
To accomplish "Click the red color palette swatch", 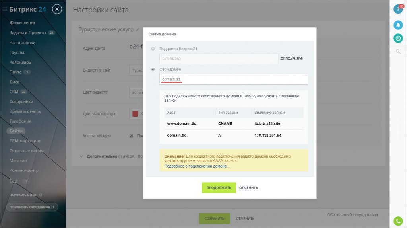I will coord(135,114).
